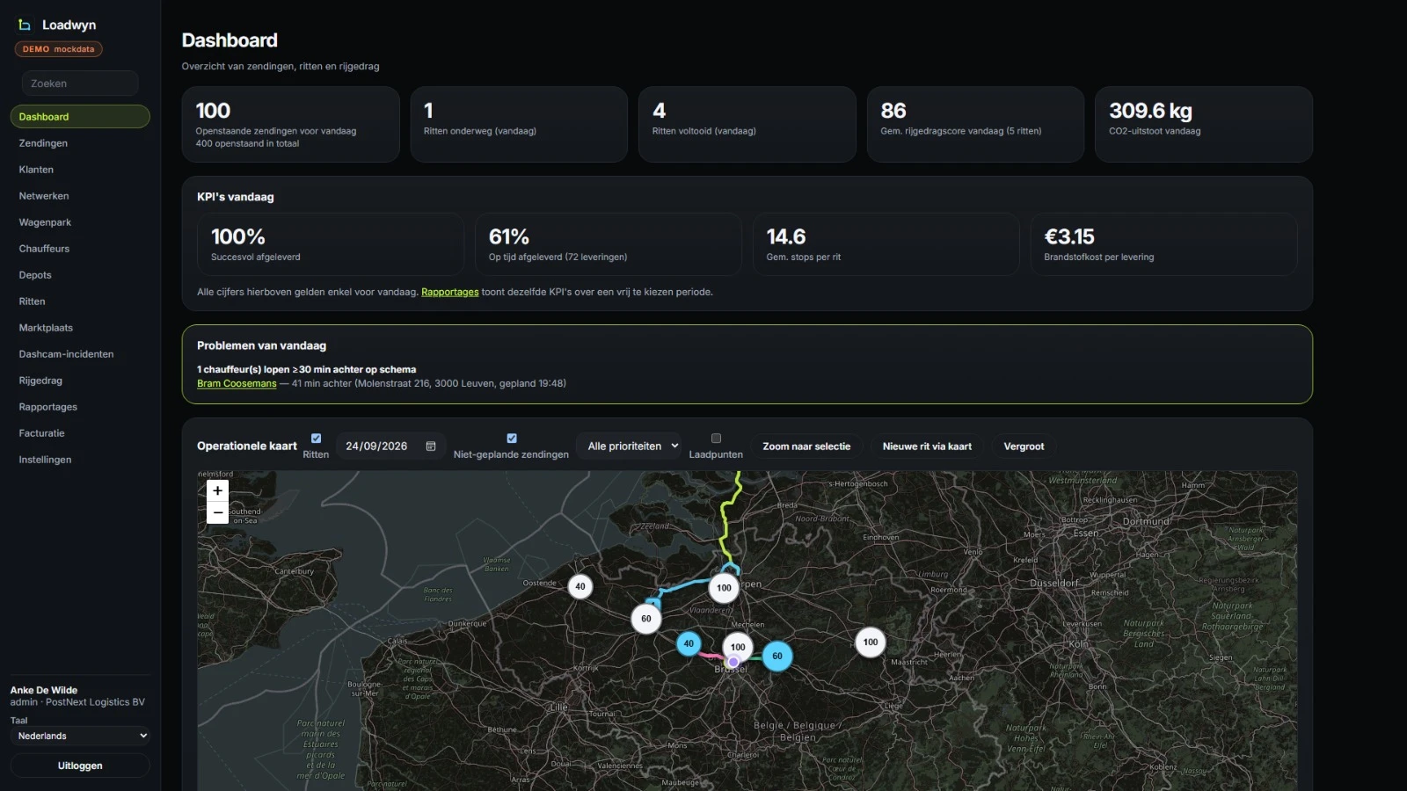Zoom in on the map with plus
This screenshot has height=791, width=1407.
(217, 491)
